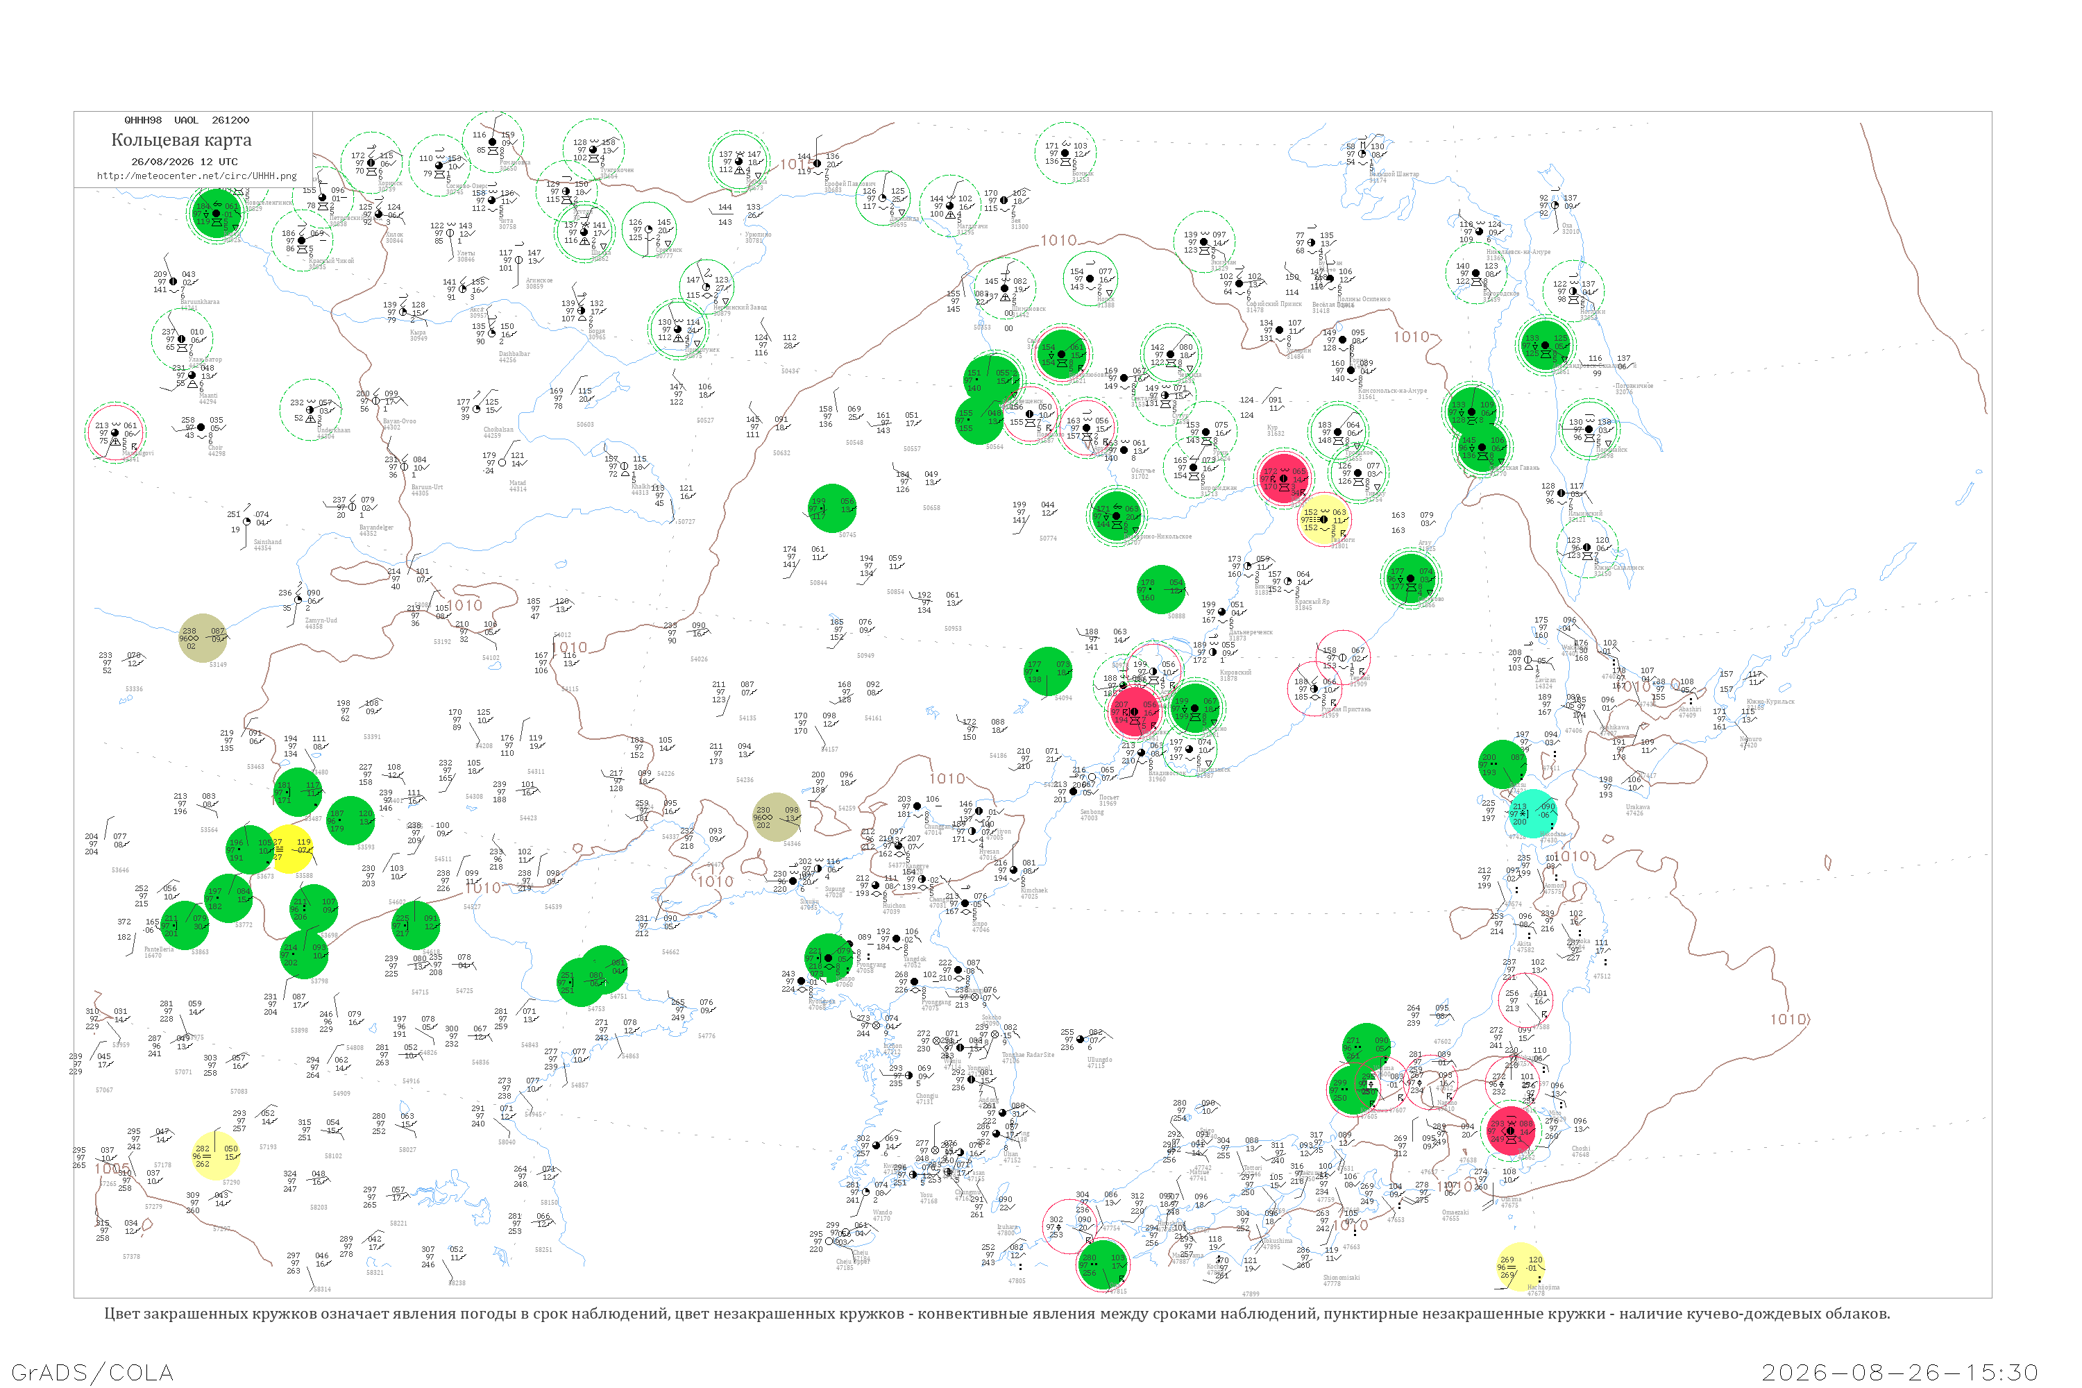
Task: Click the "Baruunkharaa" station label
Action: tap(199, 301)
